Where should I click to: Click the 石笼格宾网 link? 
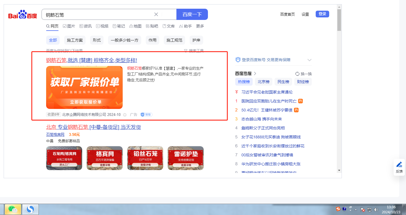55,134
